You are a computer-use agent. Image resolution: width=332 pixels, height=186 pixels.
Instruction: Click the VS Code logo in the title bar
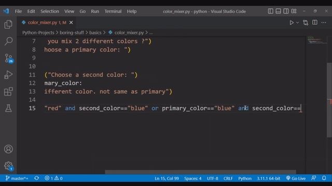point(6,11)
